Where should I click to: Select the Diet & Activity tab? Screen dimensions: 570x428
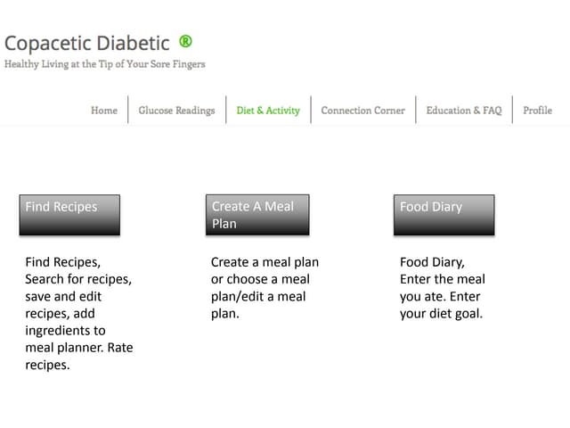[x=268, y=111]
